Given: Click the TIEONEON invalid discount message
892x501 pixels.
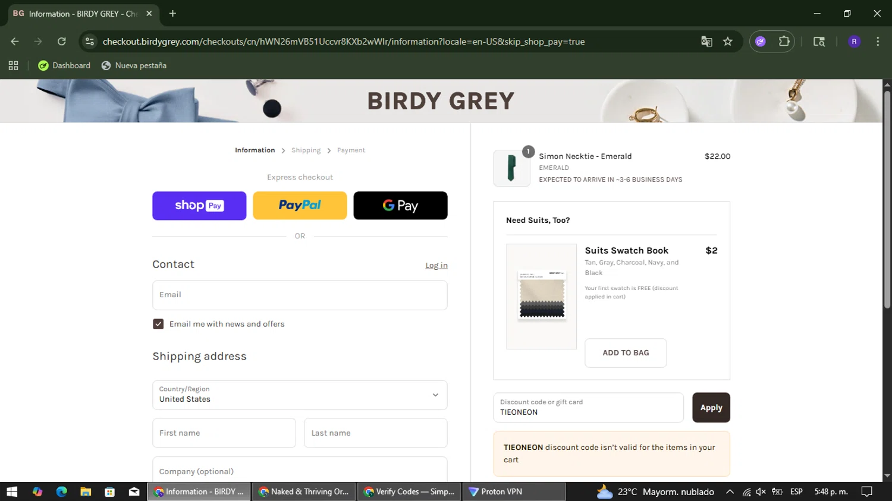Looking at the screenshot, I should point(611,453).
